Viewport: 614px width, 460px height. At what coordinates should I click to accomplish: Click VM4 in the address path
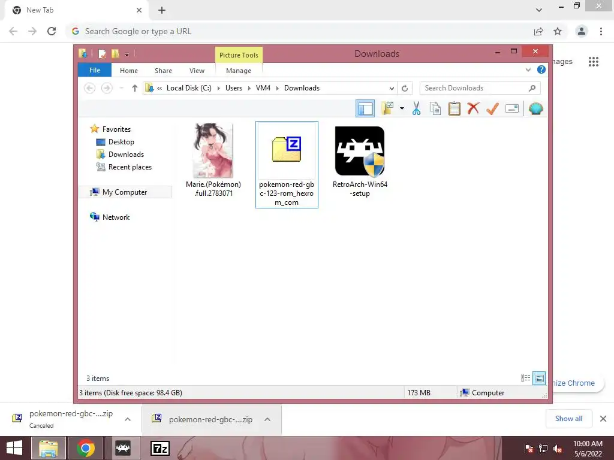coord(263,88)
